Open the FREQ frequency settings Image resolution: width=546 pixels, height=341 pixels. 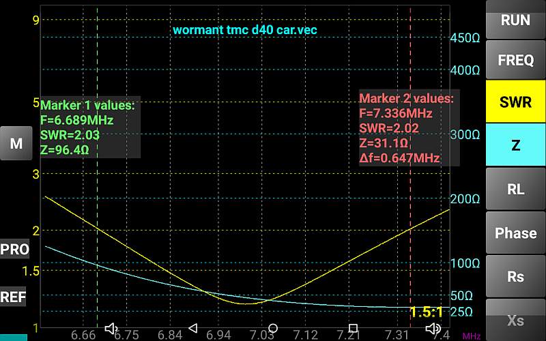tap(515, 60)
